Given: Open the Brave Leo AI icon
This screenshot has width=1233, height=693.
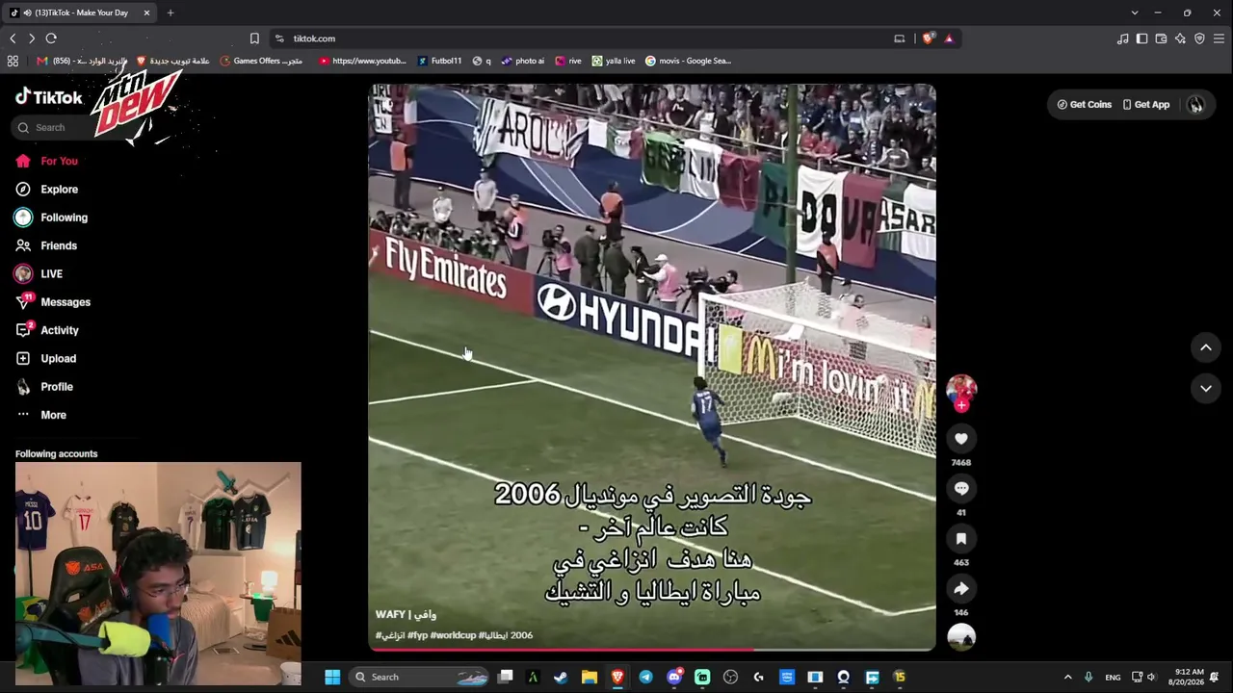Looking at the screenshot, I should coord(1180,38).
